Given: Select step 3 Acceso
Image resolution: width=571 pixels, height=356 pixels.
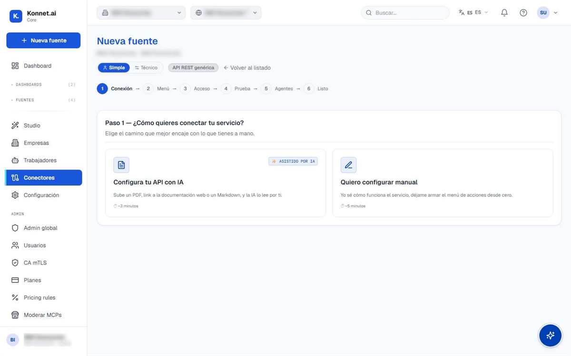Looking at the screenshot, I should (195, 89).
